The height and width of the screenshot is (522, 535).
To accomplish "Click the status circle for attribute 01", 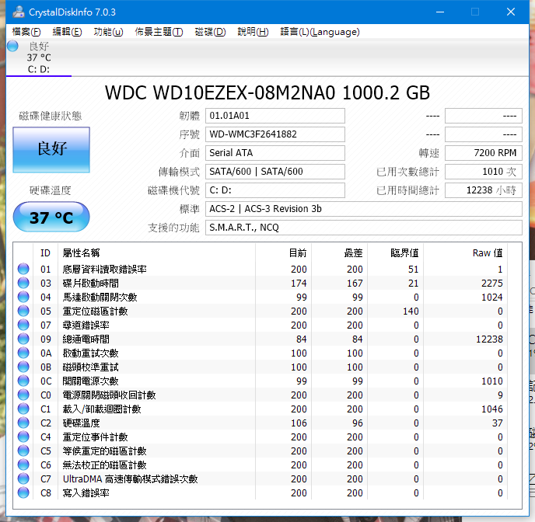I will 23,269.
